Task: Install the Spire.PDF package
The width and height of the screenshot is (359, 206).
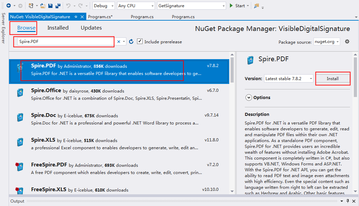Action: 333,79
